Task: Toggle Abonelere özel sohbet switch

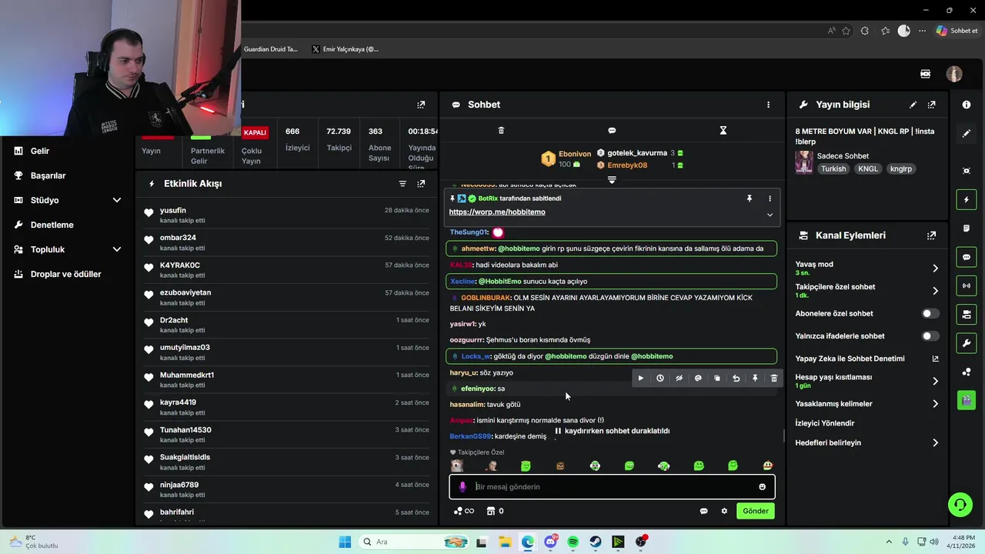Action: pyautogui.click(x=930, y=314)
